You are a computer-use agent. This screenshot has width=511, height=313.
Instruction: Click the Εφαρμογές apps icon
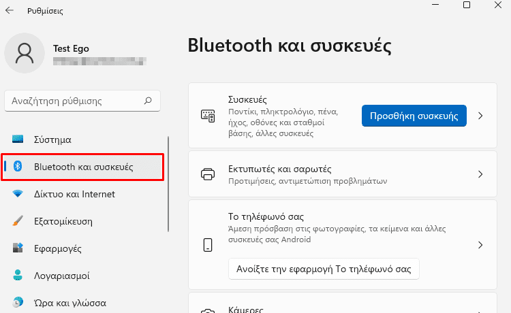[18, 248]
